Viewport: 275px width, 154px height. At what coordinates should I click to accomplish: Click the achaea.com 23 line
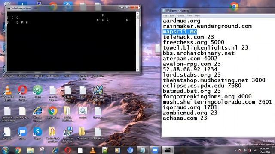pos(185,118)
